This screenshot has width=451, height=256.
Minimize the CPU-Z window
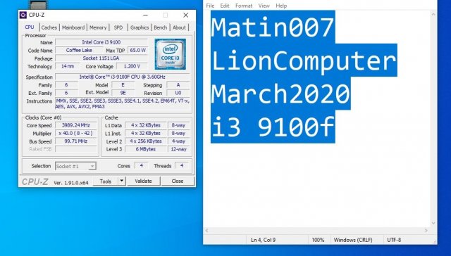point(146,15)
